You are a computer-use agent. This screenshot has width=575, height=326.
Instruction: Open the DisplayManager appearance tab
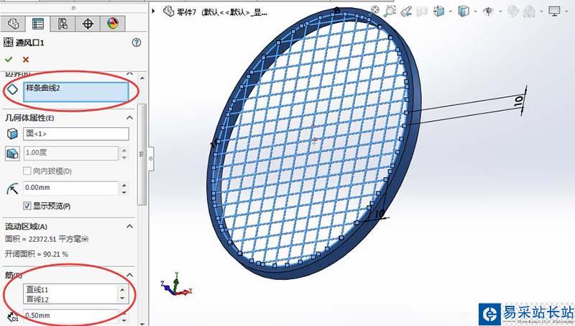[113, 24]
